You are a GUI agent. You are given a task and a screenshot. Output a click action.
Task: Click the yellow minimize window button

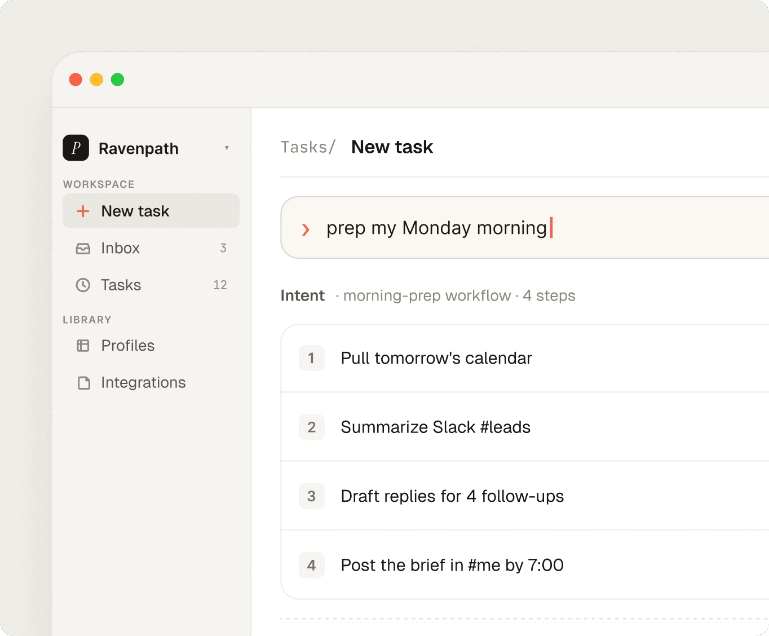[96, 79]
